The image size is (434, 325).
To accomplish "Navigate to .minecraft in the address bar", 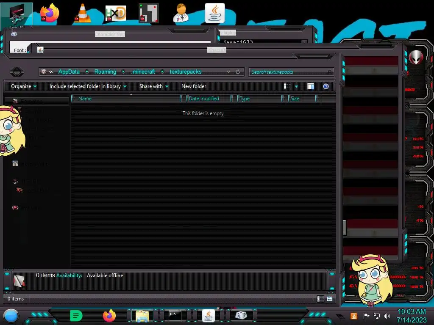I will pos(143,72).
